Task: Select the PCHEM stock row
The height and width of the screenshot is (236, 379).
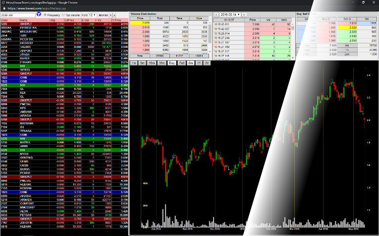Action: click(x=64, y=173)
